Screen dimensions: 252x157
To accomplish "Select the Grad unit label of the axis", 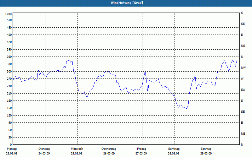I will coord(9,14).
